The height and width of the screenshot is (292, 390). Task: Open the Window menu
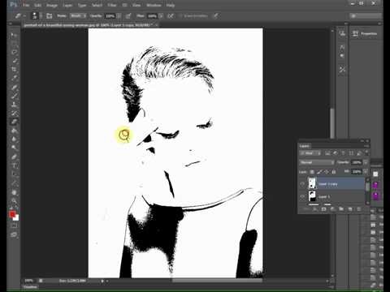pyautogui.click(x=154, y=5)
